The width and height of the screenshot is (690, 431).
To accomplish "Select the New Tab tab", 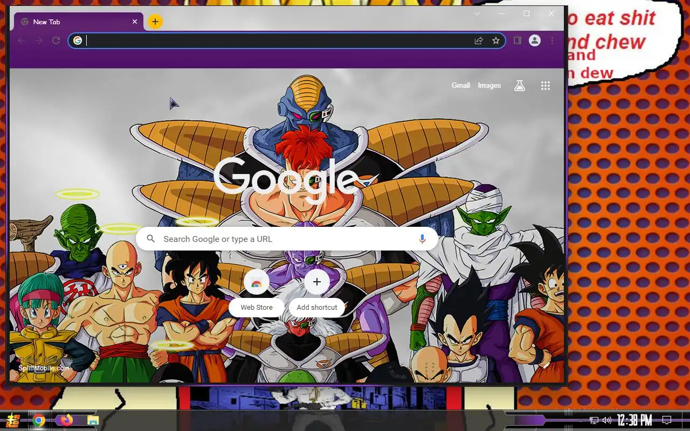I will [79, 22].
